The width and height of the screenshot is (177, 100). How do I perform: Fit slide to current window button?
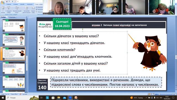[175, 94]
